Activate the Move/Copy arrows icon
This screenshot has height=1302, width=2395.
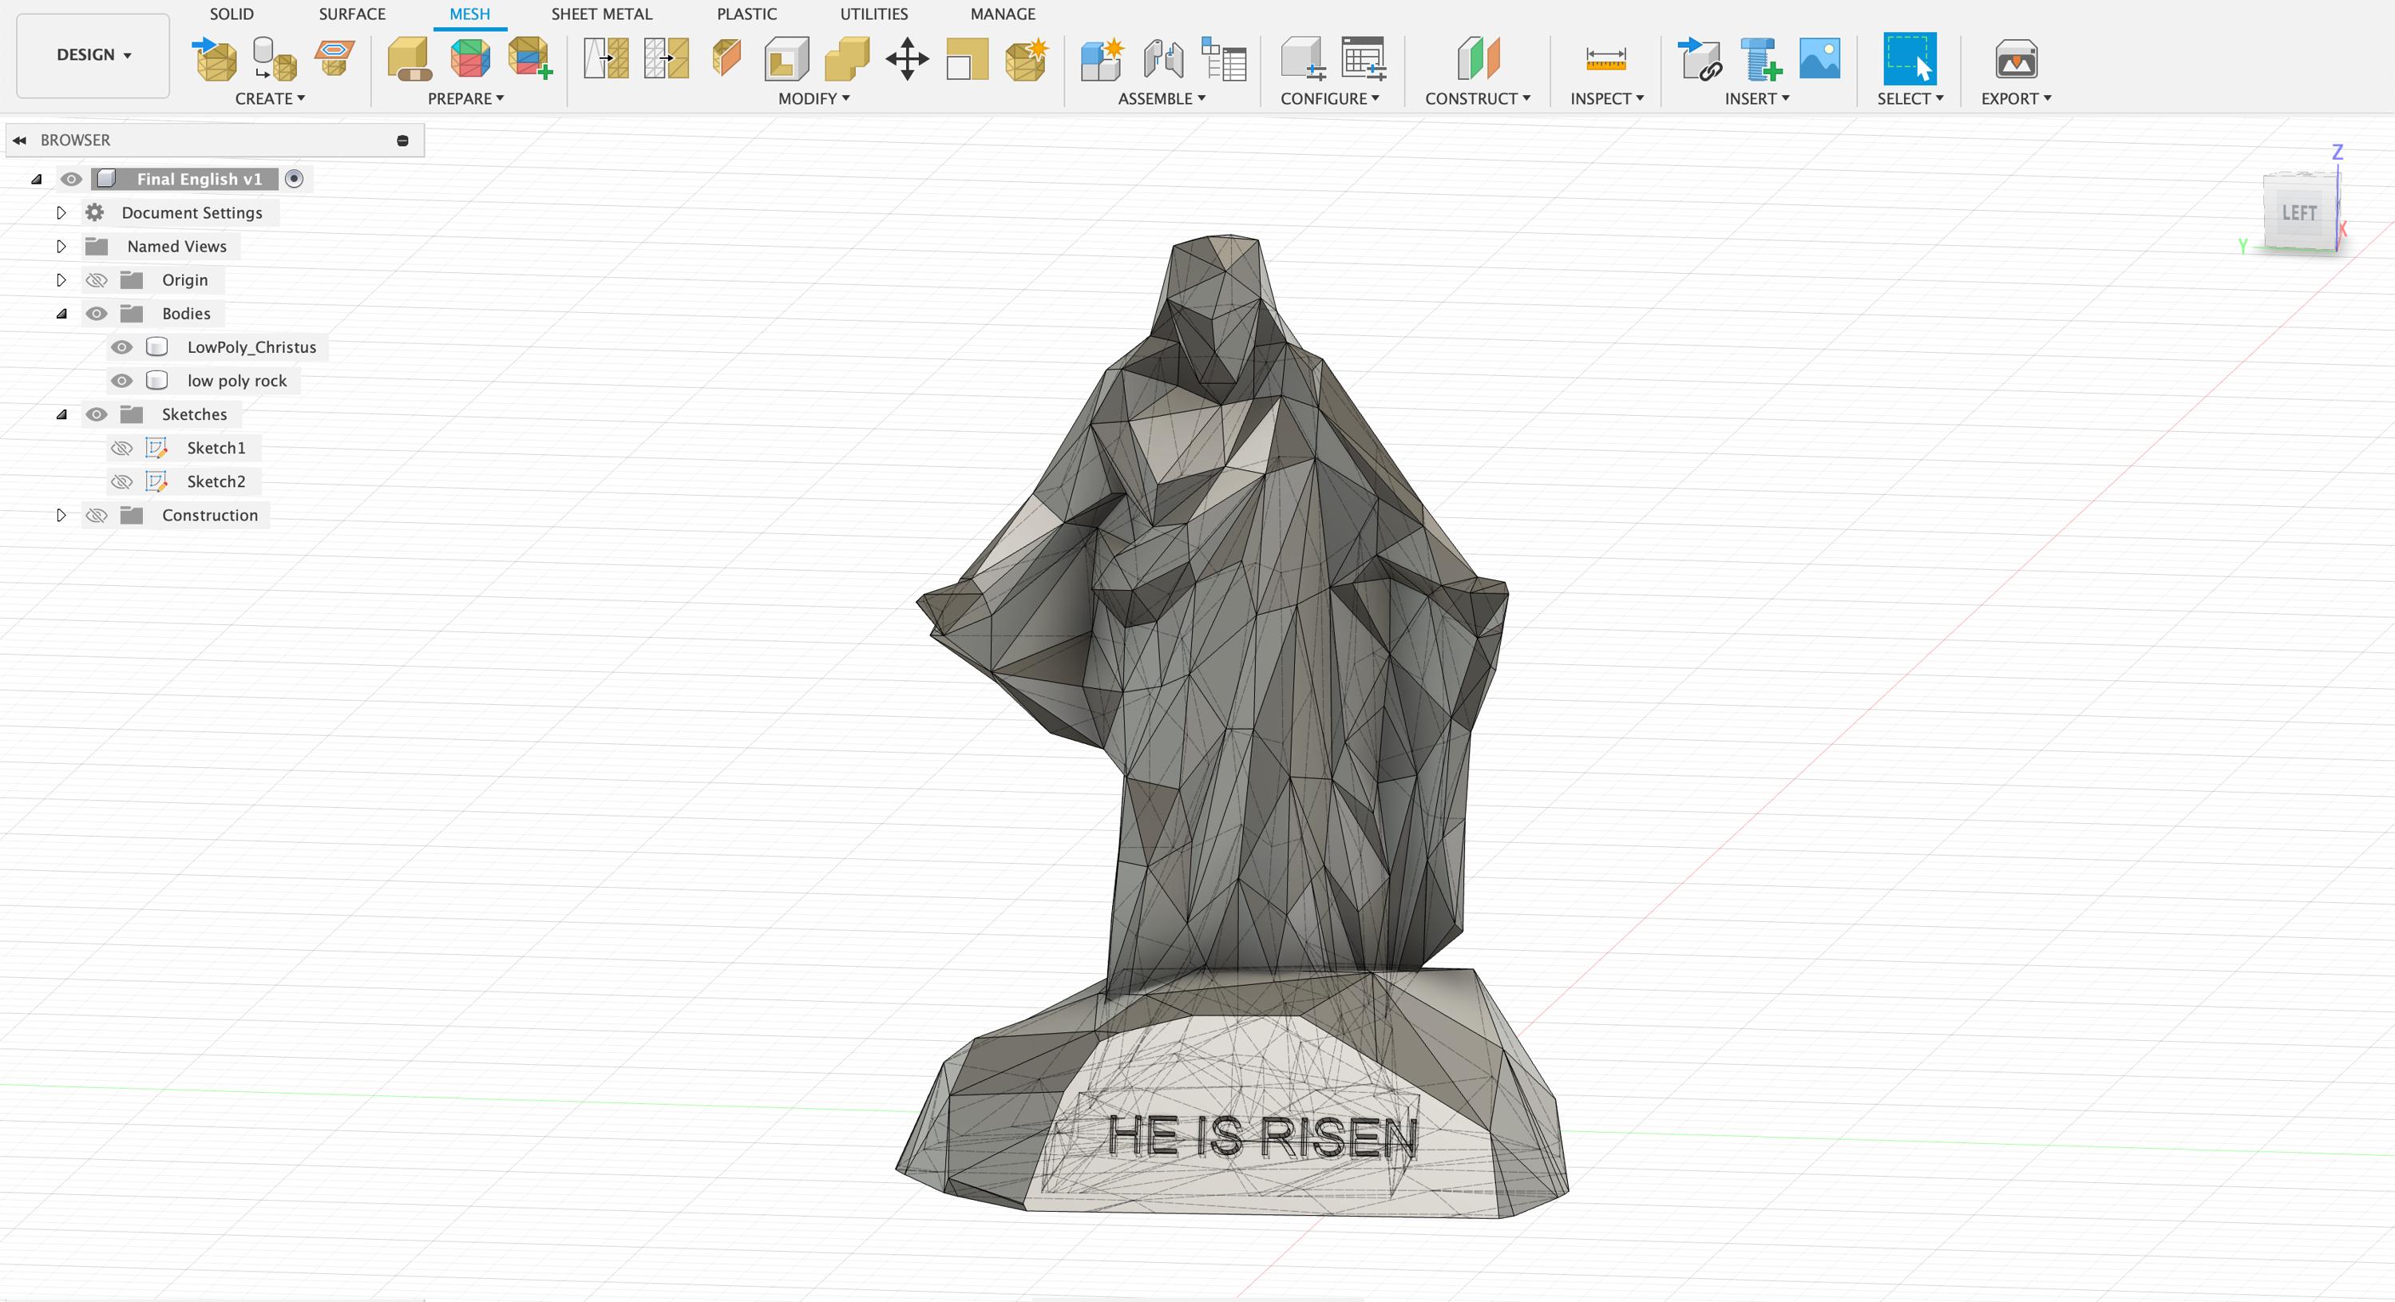click(908, 58)
